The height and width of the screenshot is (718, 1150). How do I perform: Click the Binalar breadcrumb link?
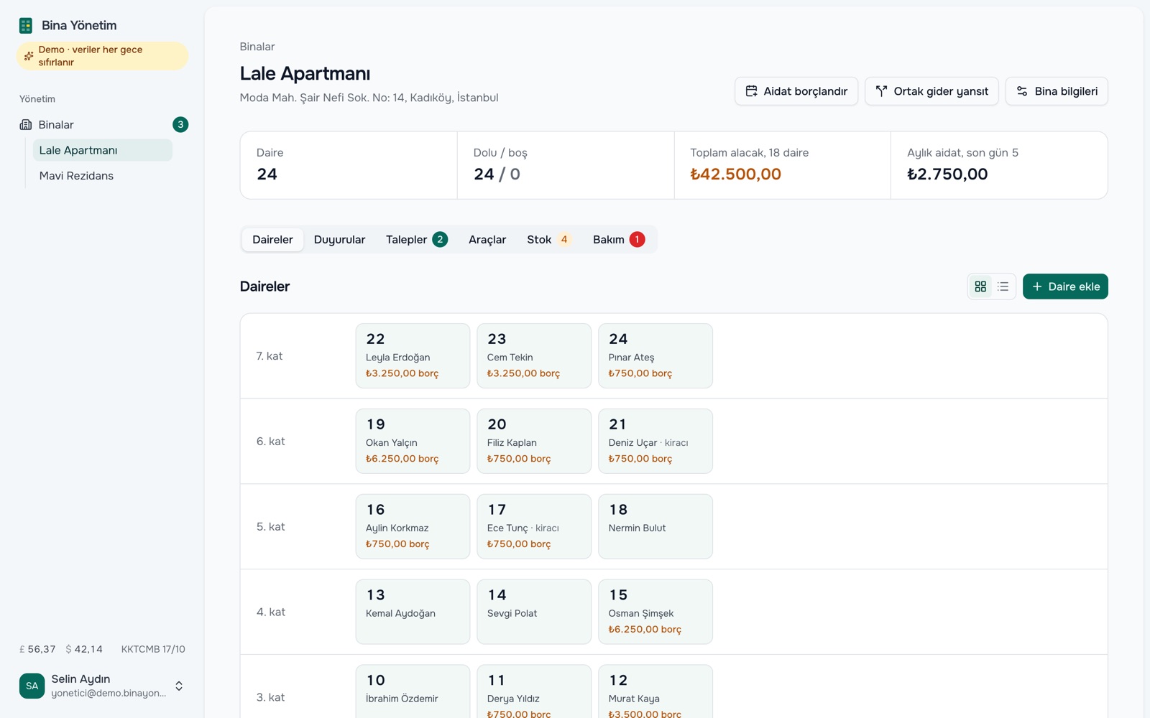(257, 47)
